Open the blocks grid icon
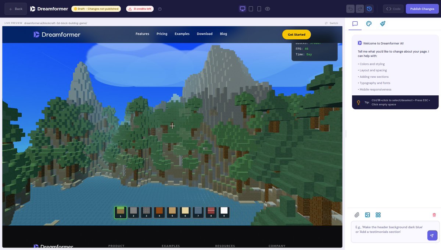The image size is (441, 250). [378, 215]
